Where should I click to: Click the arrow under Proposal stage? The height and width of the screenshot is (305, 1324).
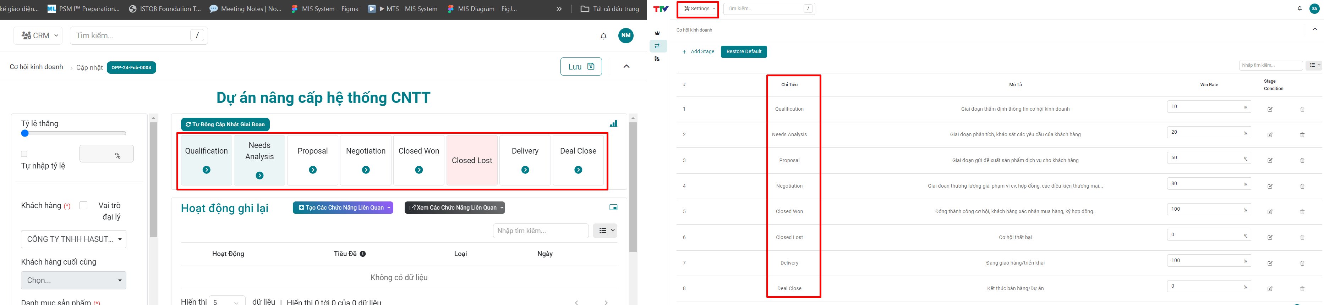(x=312, y=170)
